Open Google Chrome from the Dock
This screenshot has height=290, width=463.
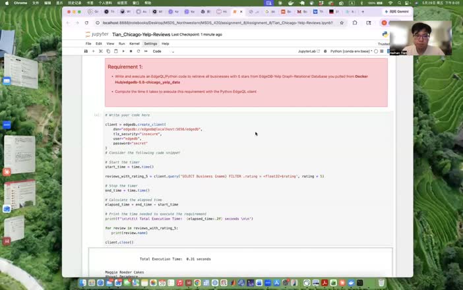197,283
